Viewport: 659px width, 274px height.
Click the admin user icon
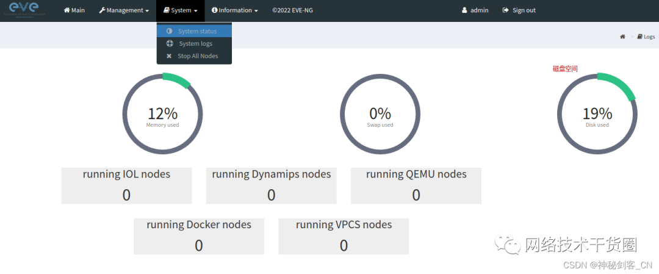point(464,10)
